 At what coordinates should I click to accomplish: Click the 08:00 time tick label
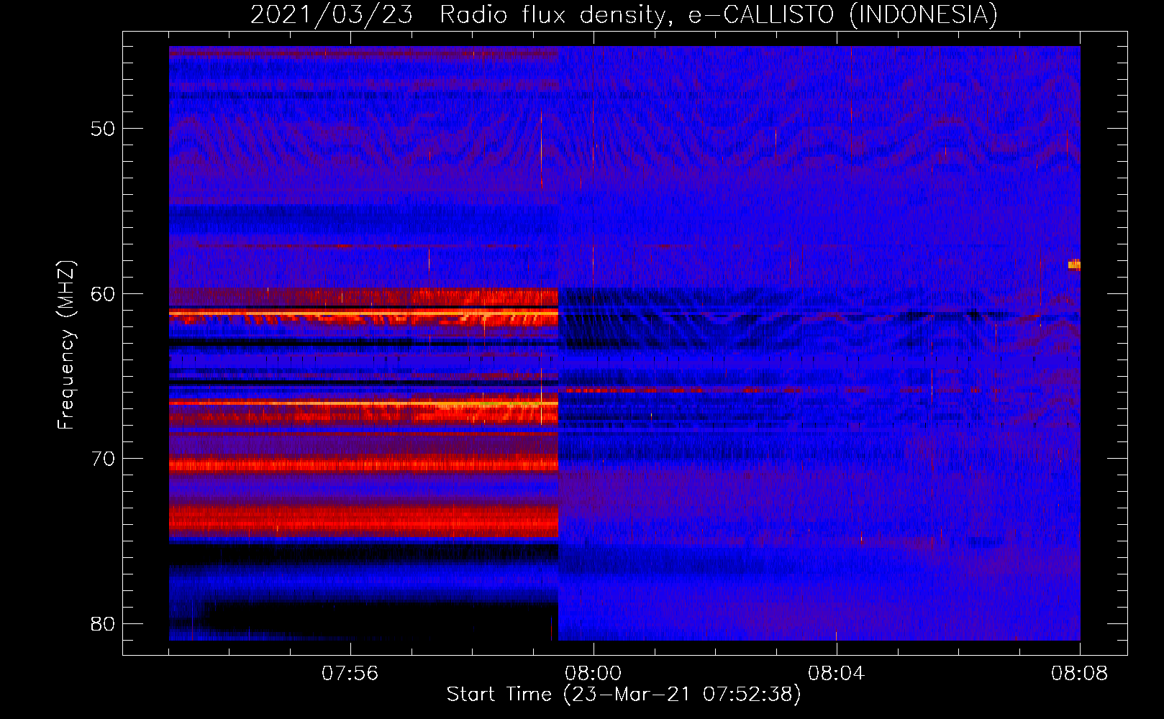593,674
